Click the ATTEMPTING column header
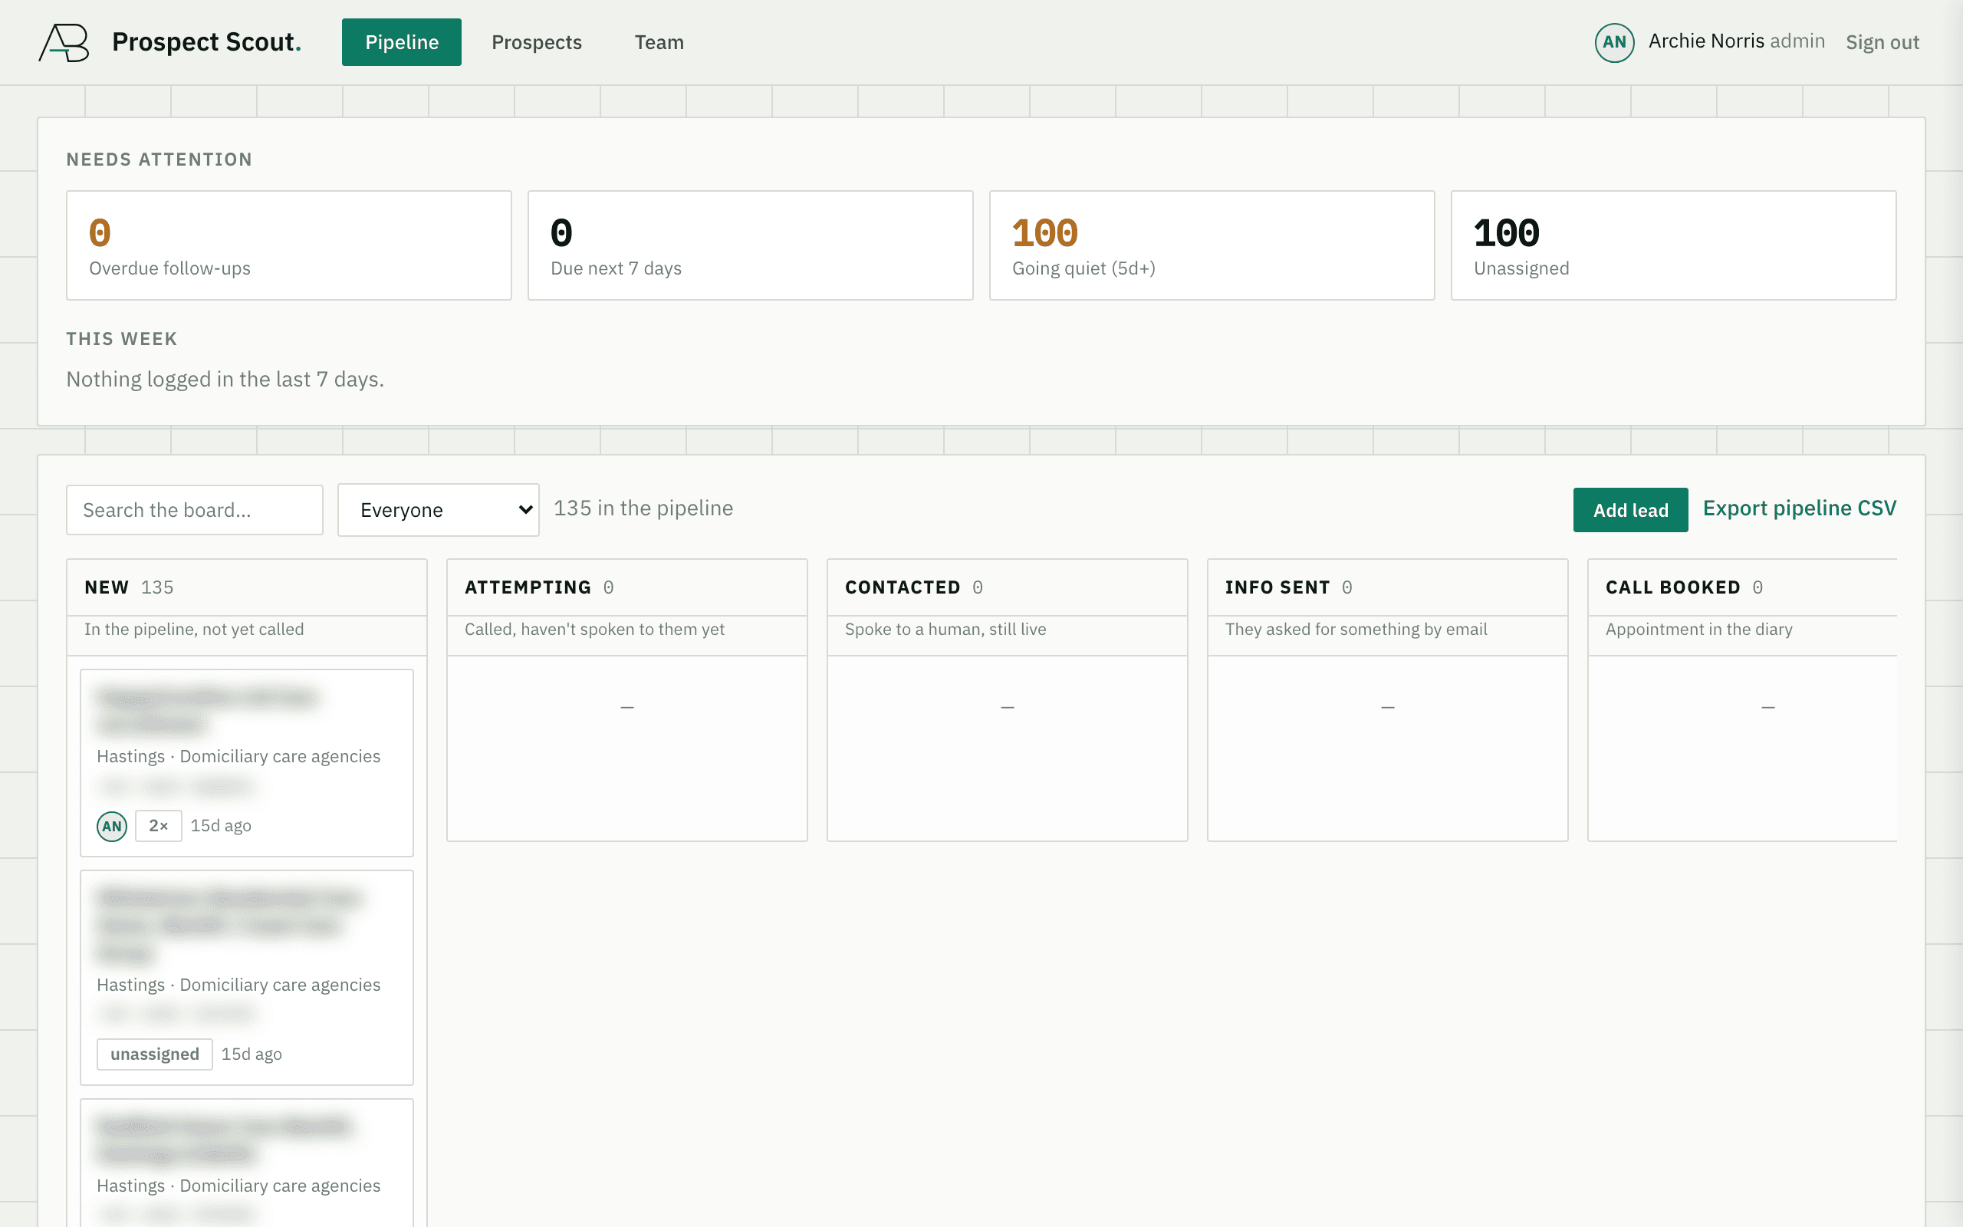 [x=627, y=587]
